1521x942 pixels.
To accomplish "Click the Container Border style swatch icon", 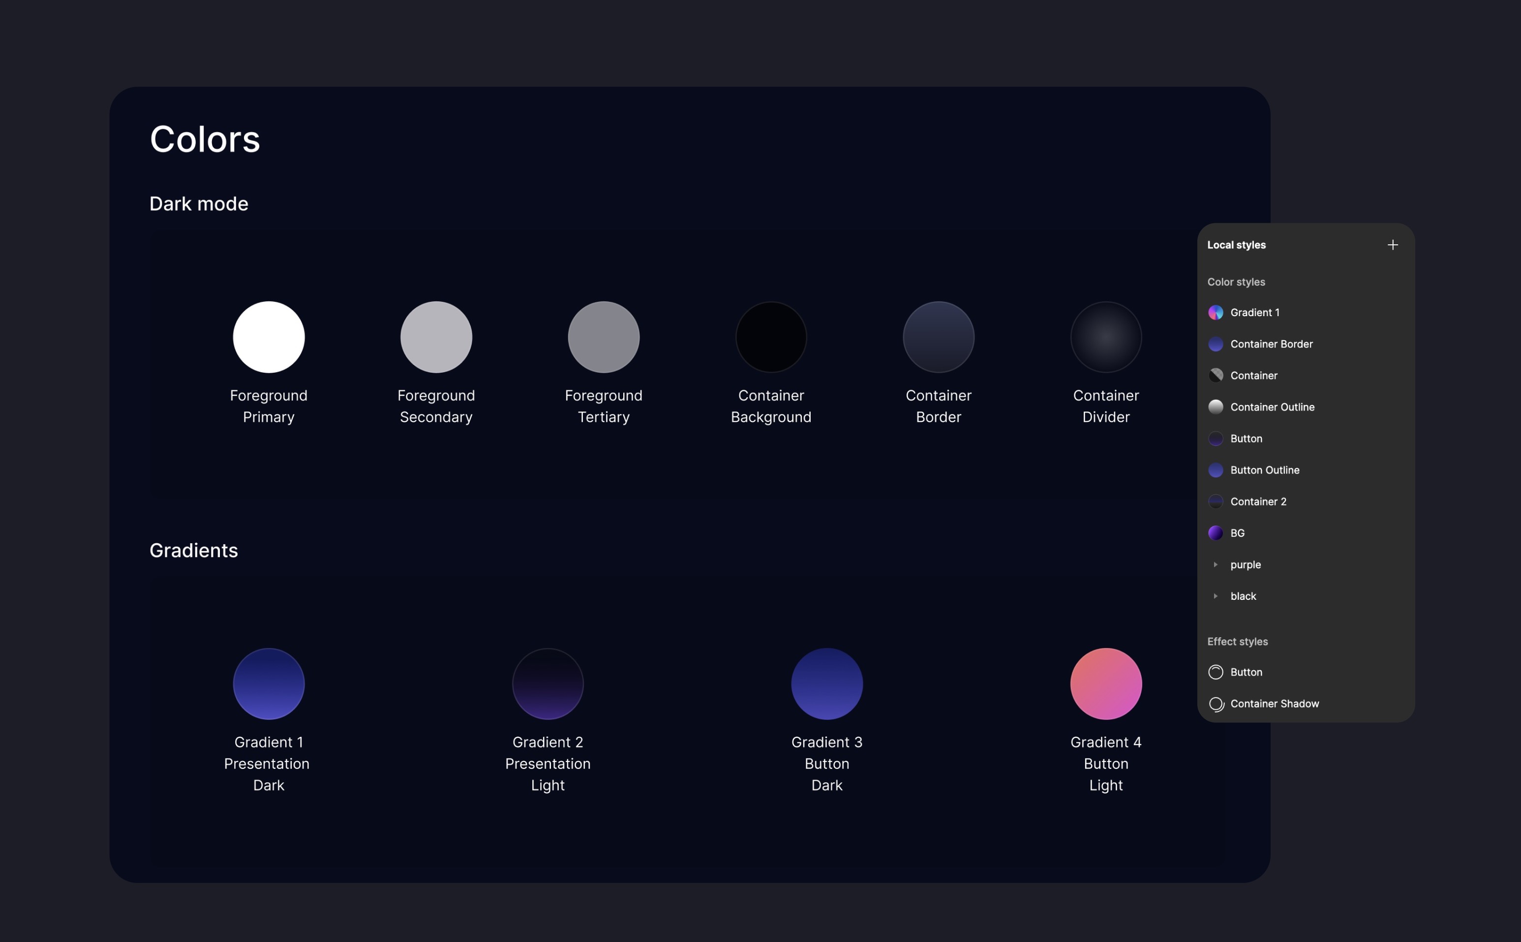I will [1215, 344].
